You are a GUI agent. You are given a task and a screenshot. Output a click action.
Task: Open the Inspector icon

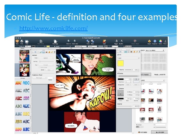155,41
